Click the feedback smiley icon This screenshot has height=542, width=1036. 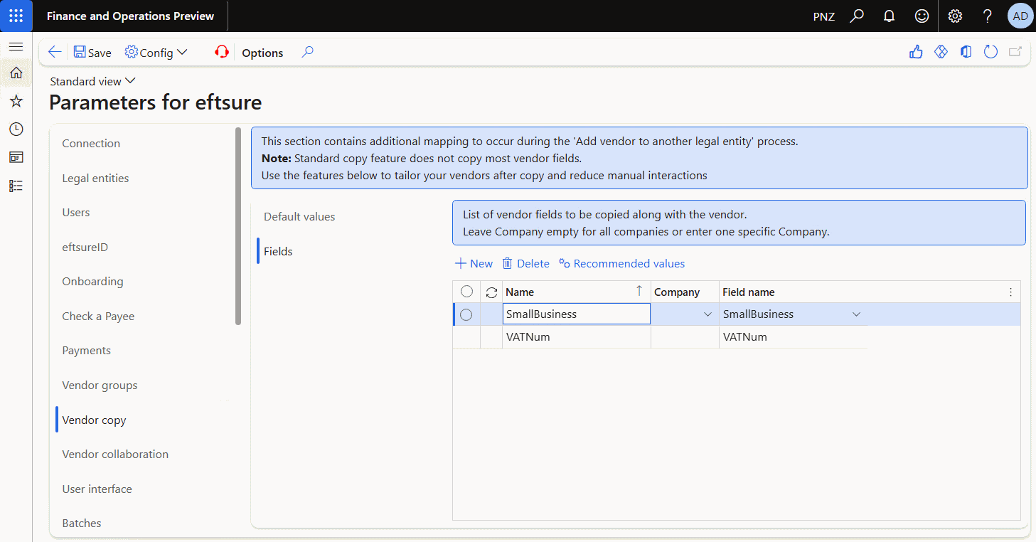tap(922, 16)
